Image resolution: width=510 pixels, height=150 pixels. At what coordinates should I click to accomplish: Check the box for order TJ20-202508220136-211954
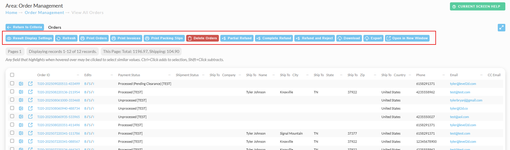(12, 91)
